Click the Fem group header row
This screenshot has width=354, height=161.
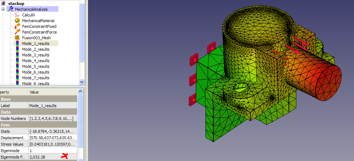pos(38,125)
